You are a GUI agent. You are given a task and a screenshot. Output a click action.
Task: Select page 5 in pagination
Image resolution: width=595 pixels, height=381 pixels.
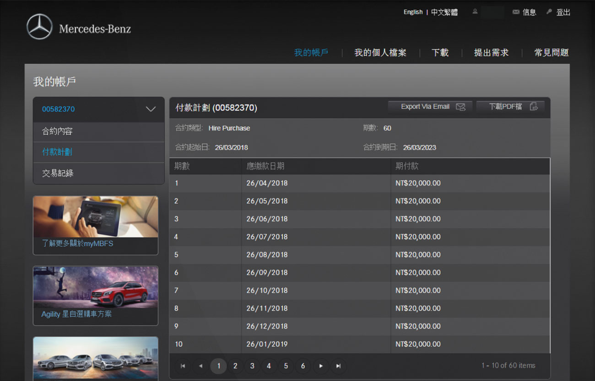pos(286,366)
